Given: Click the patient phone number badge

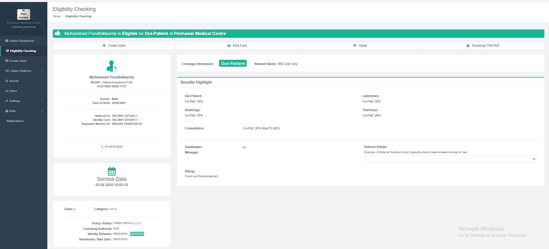Looking at the screenshot, I should [112, 147].
